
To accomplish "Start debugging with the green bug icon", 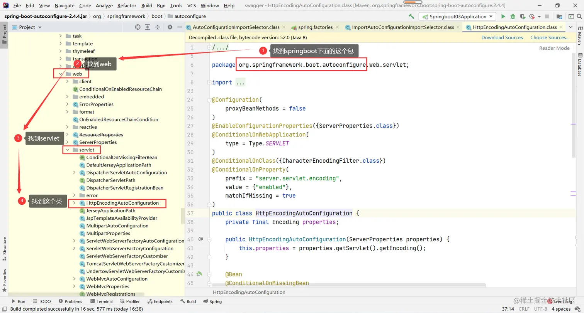I will click(x=513, y=17).
